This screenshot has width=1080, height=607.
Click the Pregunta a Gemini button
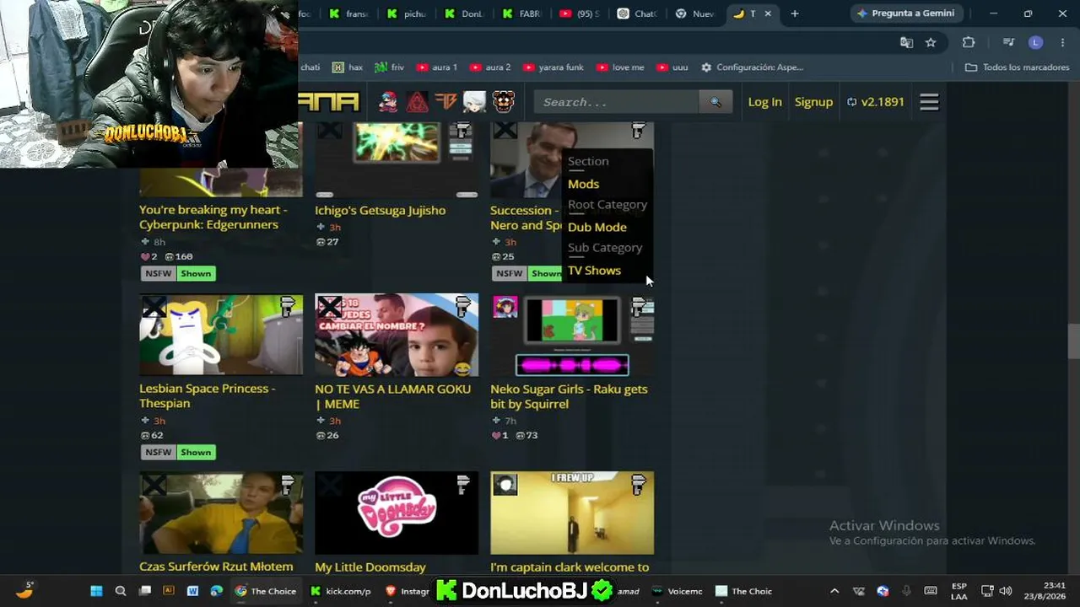point(906,13)
